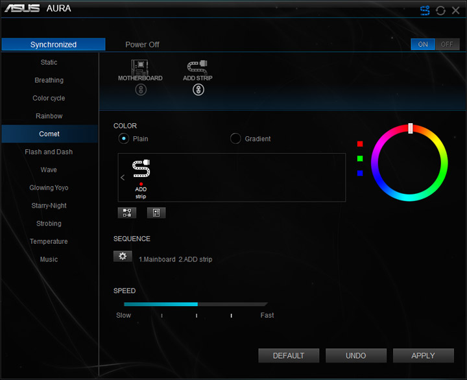Click the Aura Sync link icon in title bar

tap(425, 10)
